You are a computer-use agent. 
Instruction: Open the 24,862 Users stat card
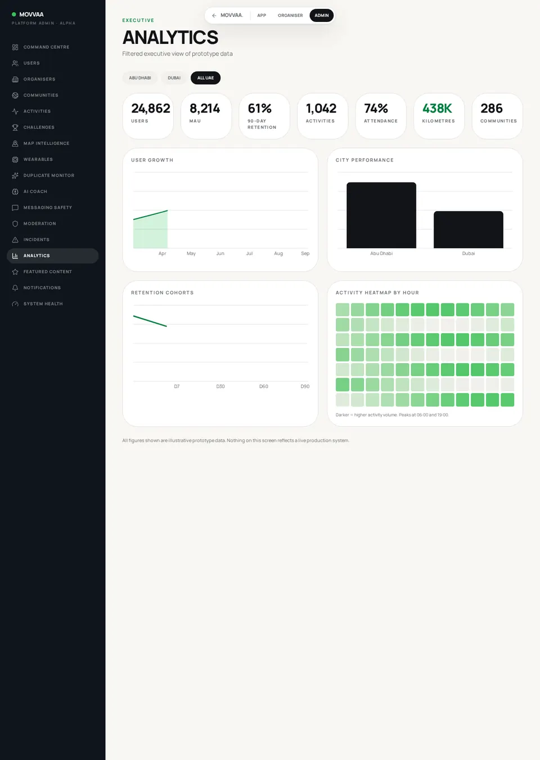pyautogui.click(x=148, y=116)
